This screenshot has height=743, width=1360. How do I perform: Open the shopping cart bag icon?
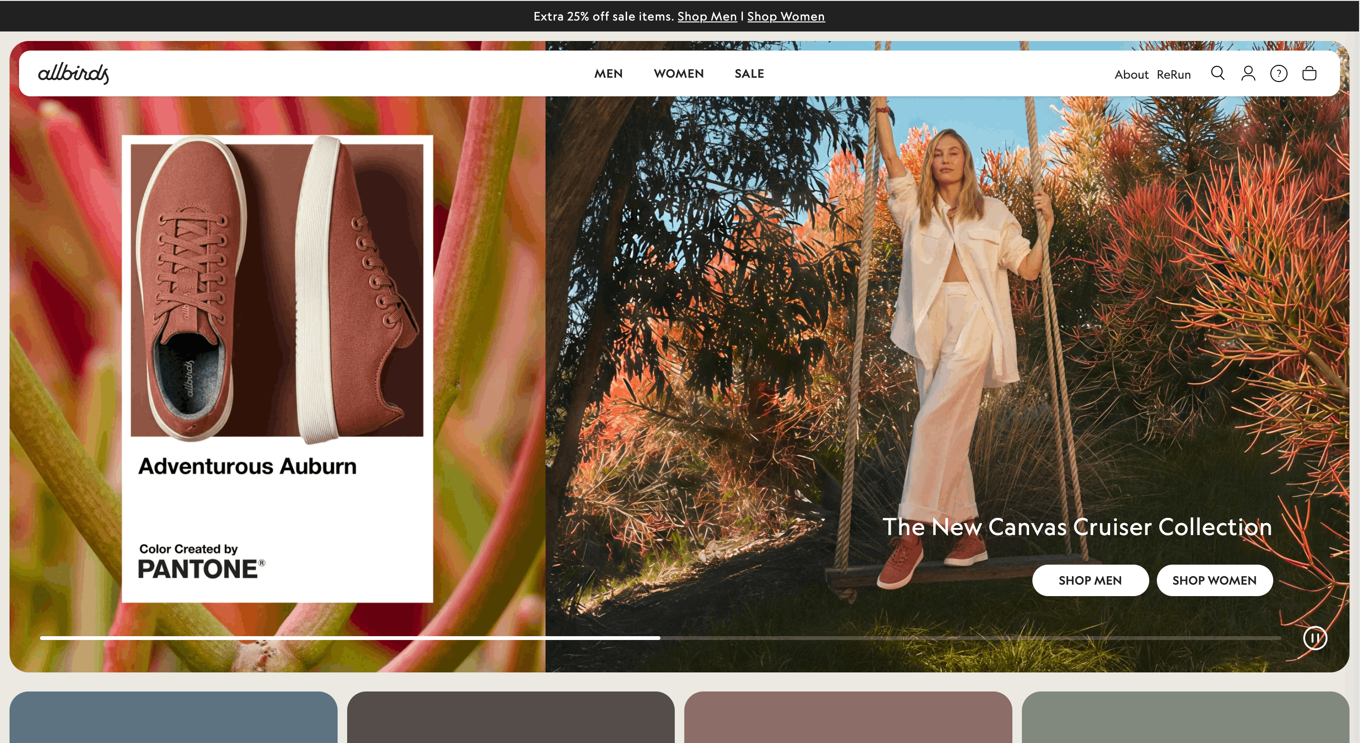1309,73
